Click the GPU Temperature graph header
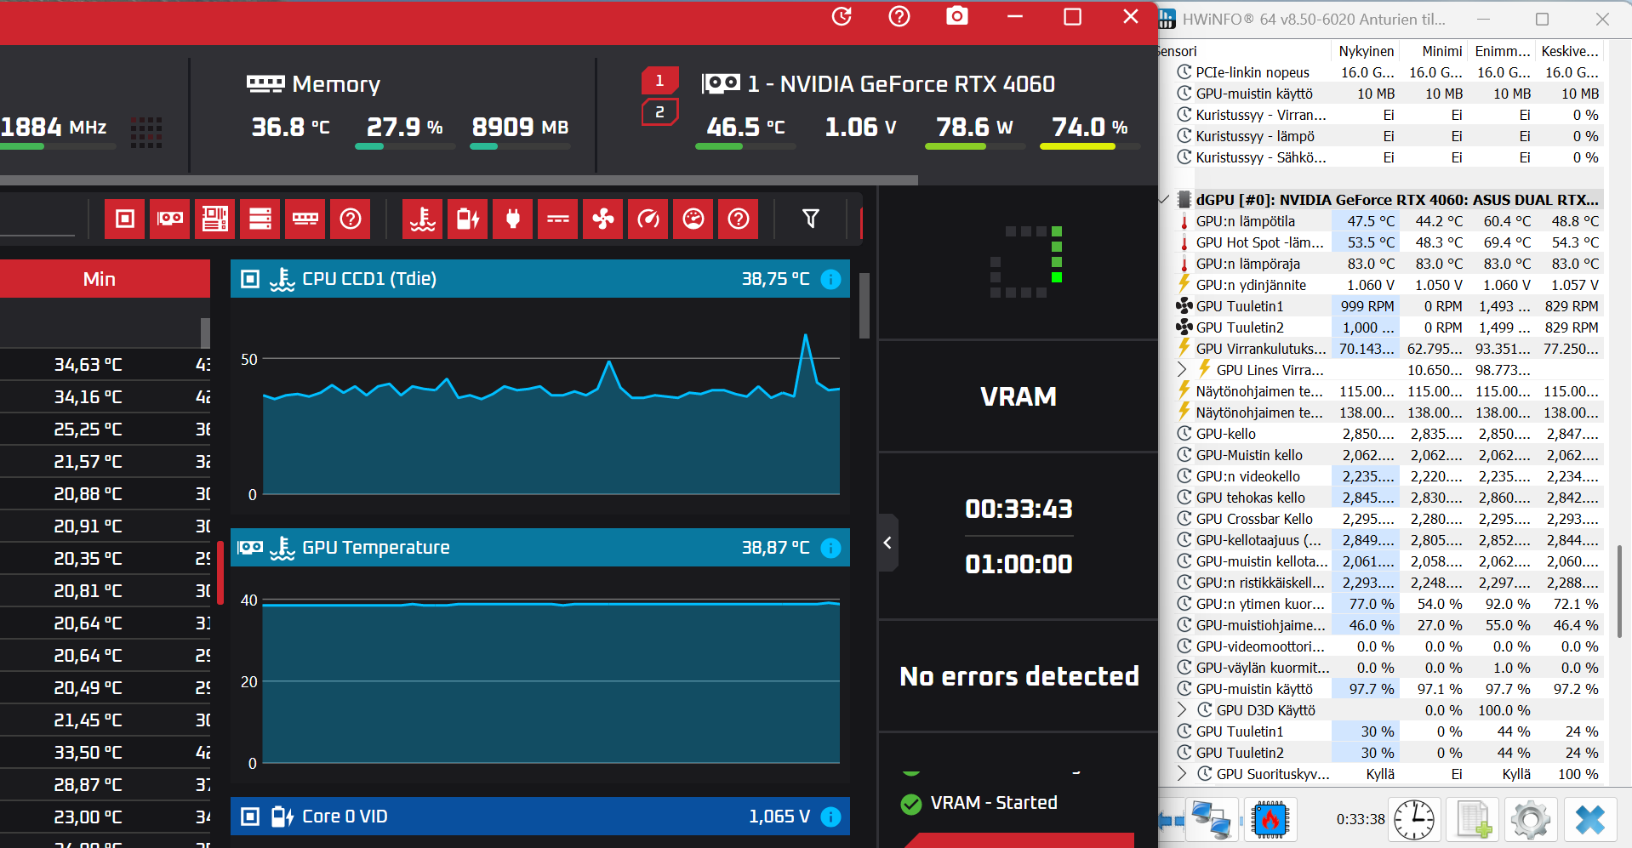Image resolution: width=1632 pixels, height=848 pixels. [540, 548]
